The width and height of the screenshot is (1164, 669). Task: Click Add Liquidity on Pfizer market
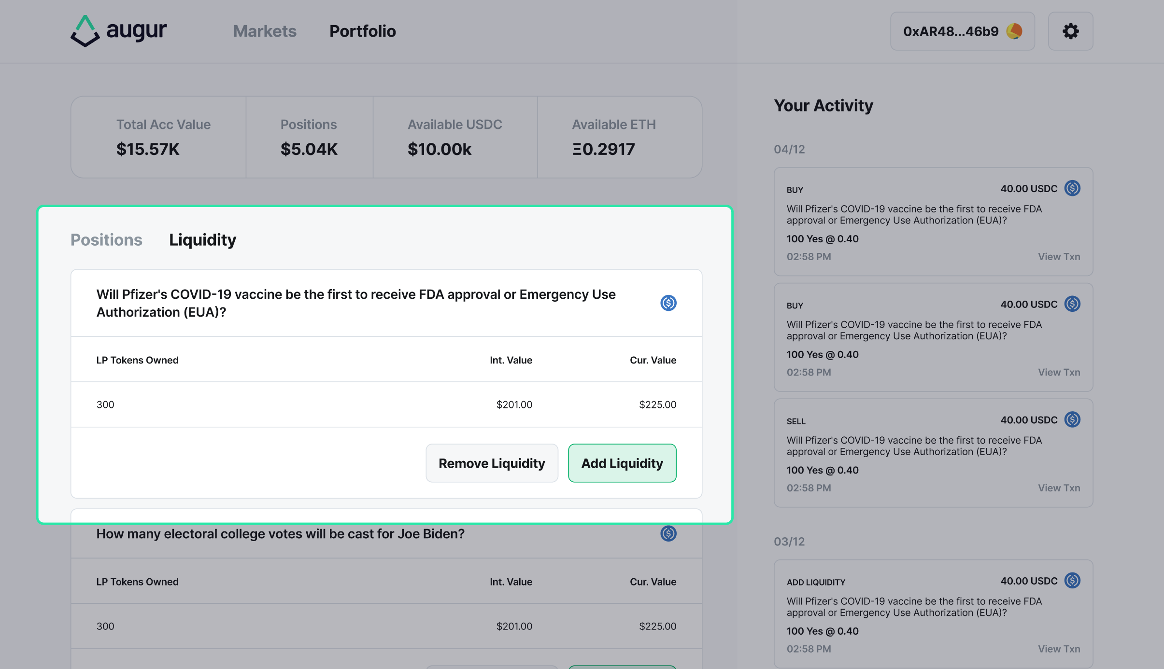622,463
